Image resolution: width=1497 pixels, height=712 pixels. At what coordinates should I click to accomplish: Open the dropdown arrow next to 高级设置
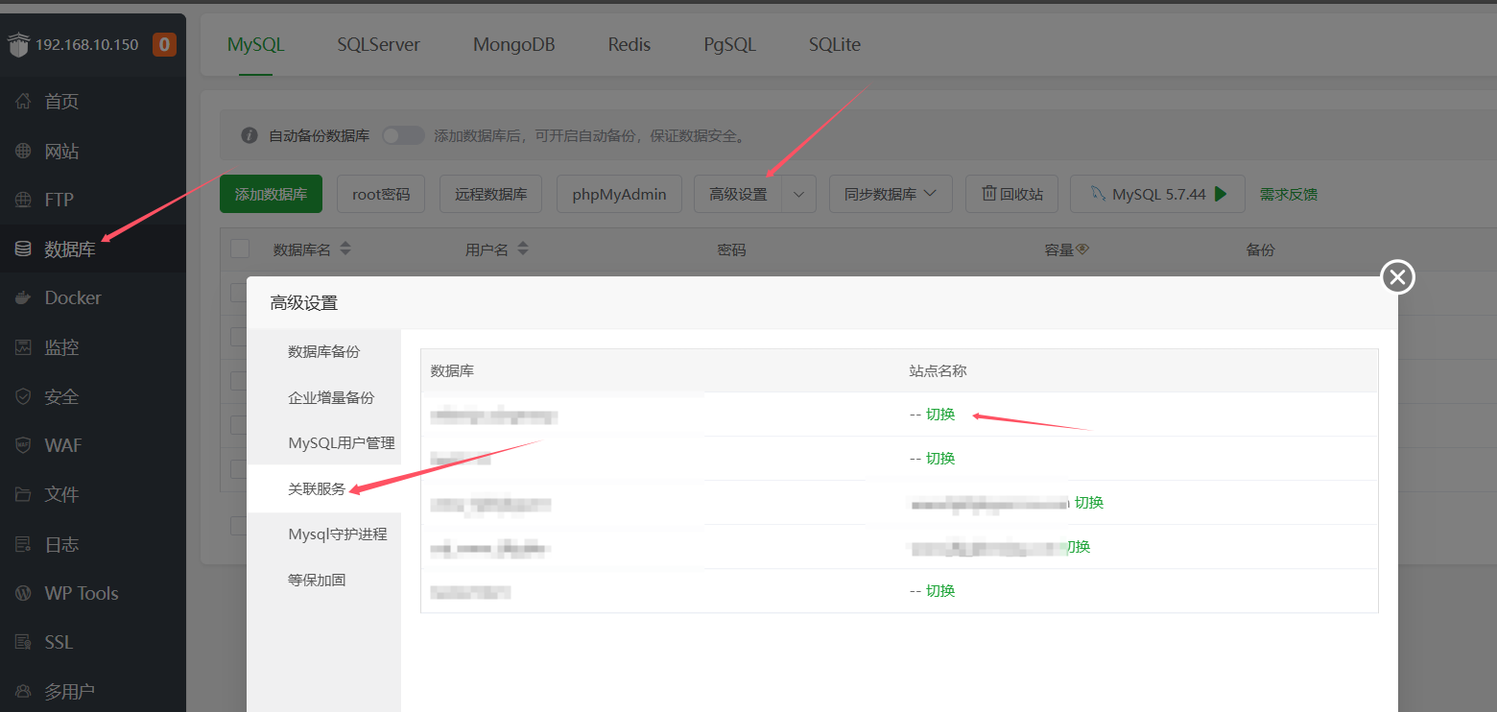point(798,194)
